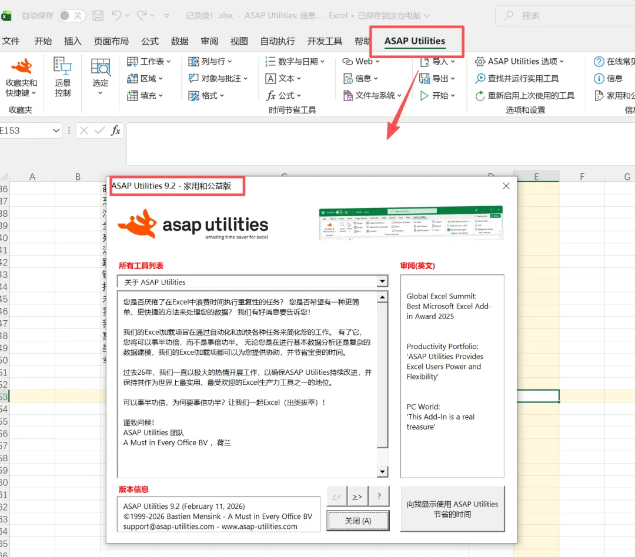
Task: Click 'PC World:' review text
Action: 423,407
